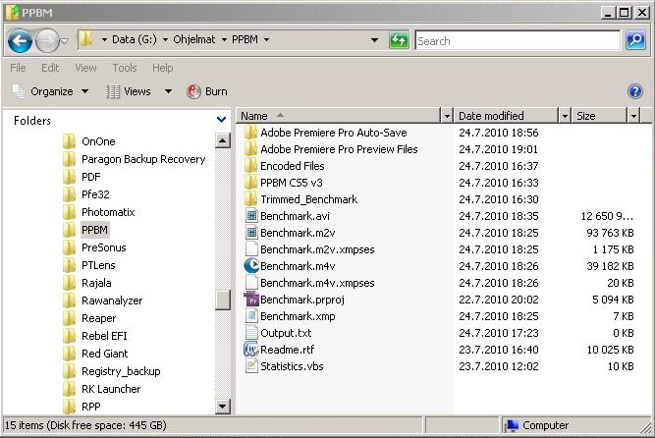Sort by the Name column header
The height and width of the screenshot is (438, 655).
coord(340,116)
